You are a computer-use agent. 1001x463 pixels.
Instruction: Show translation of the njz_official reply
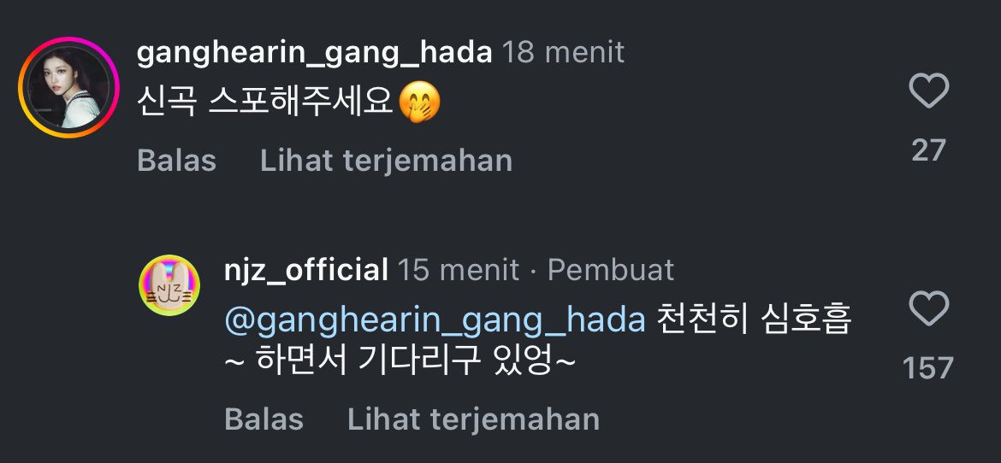[x=473, y=419]
